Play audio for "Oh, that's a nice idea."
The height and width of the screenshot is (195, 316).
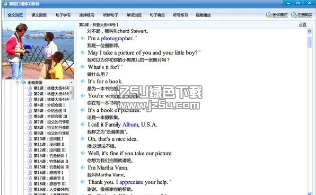[x=83, y=139]
